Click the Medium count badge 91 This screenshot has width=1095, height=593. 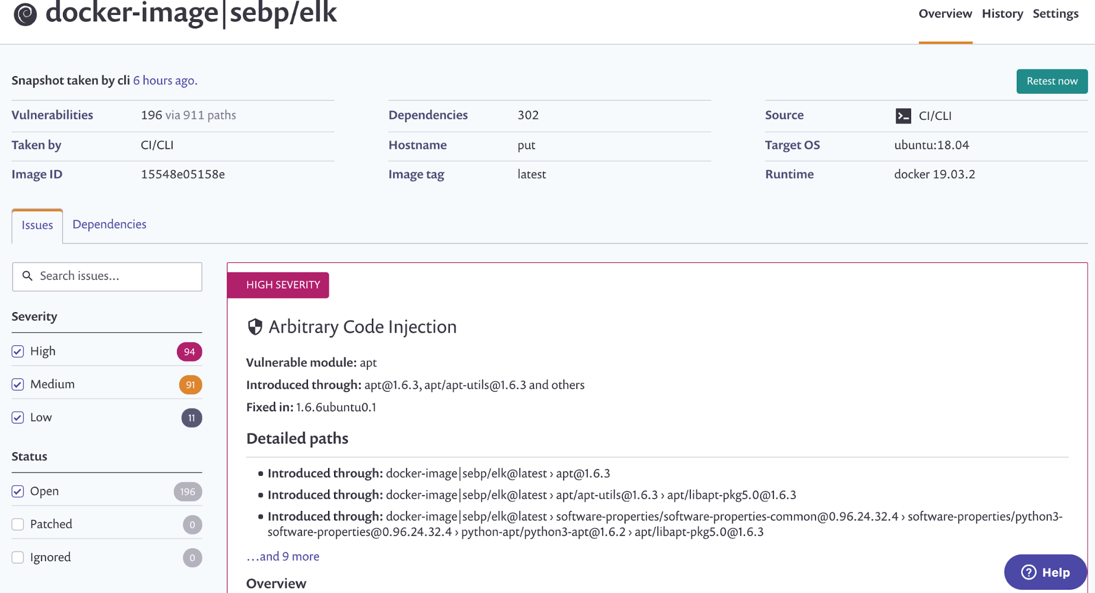191,385
